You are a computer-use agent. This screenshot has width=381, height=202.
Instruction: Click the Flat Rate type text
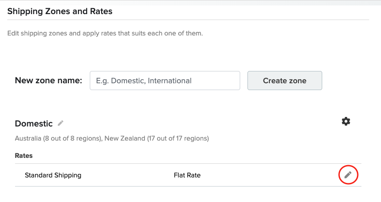187,175
